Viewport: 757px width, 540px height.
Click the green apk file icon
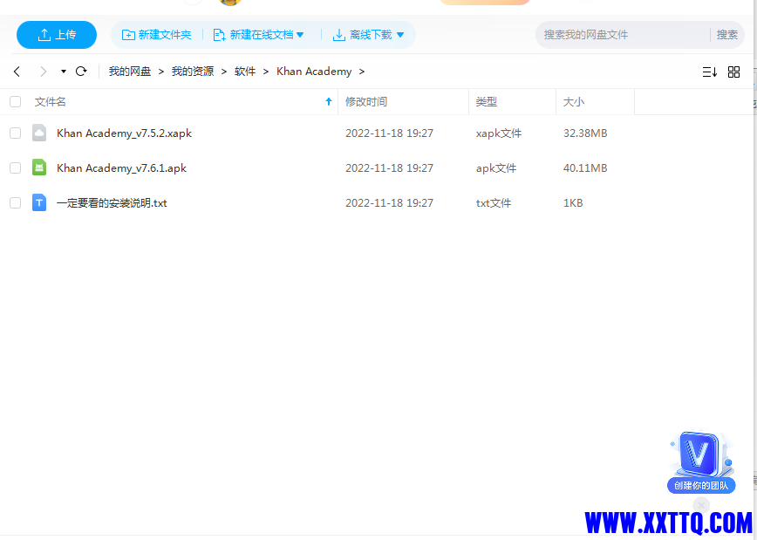[39, 167]
